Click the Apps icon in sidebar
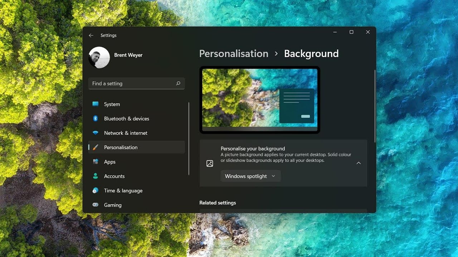458x257 pixels. pos(96,162)
